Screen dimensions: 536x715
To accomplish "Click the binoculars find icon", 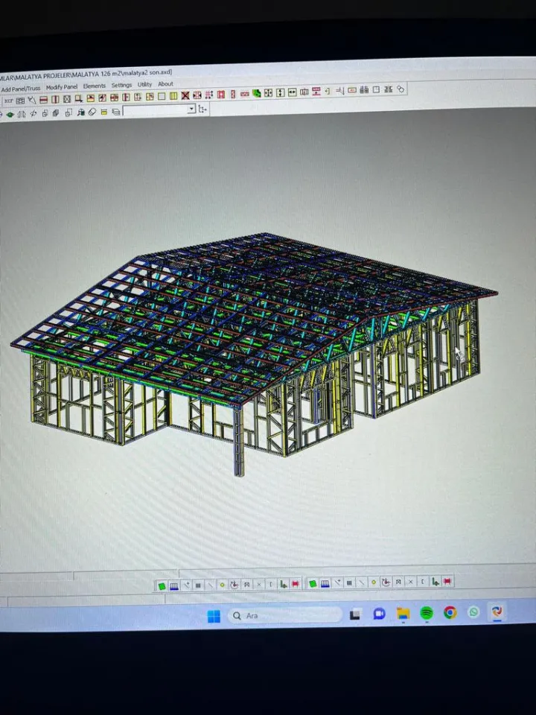I will pyautogui.click(x=80, y=112).
